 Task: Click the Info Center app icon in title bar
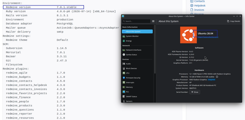(123, 16)
